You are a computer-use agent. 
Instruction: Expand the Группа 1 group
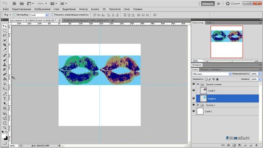point(198,105)
